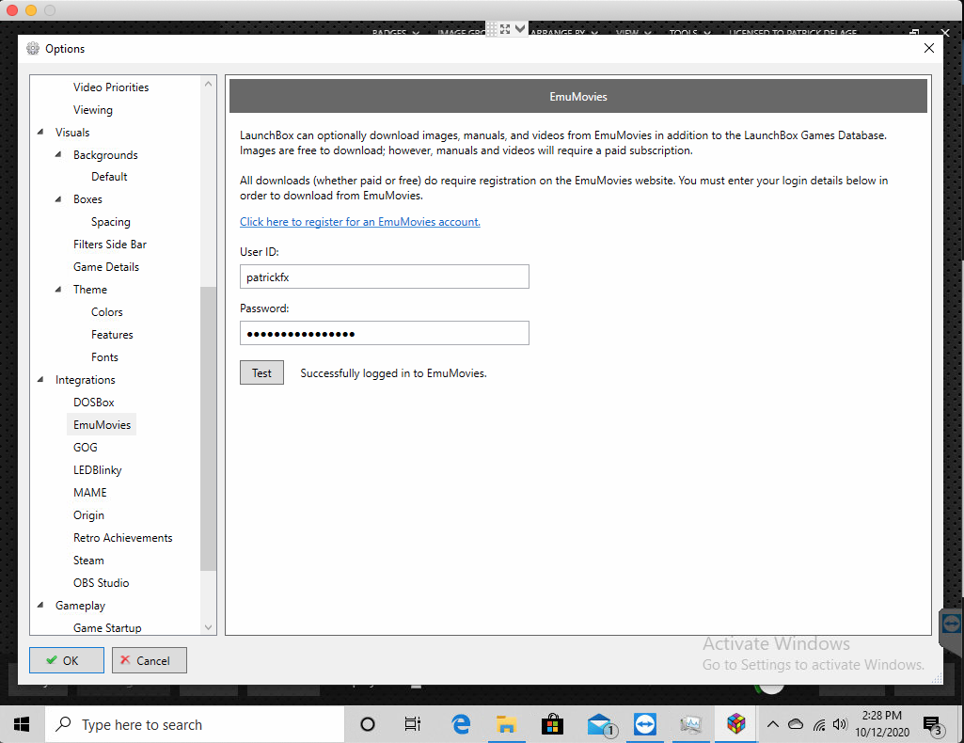The image size is (964, 743).
Task: Open the Mail app on the taskbar
Action: click(601, 724)
